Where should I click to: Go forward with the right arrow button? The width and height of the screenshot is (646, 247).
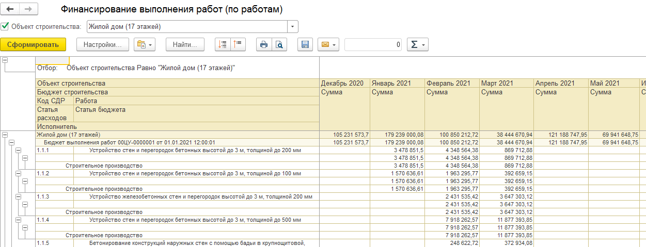tap(28, 9)
